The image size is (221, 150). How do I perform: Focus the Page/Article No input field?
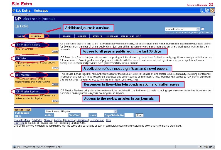click(x=129, y=115)
